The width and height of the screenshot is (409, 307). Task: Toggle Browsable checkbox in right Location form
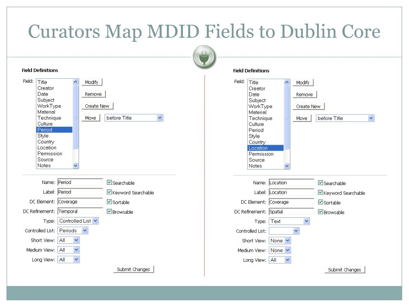[x=321, y=212]
